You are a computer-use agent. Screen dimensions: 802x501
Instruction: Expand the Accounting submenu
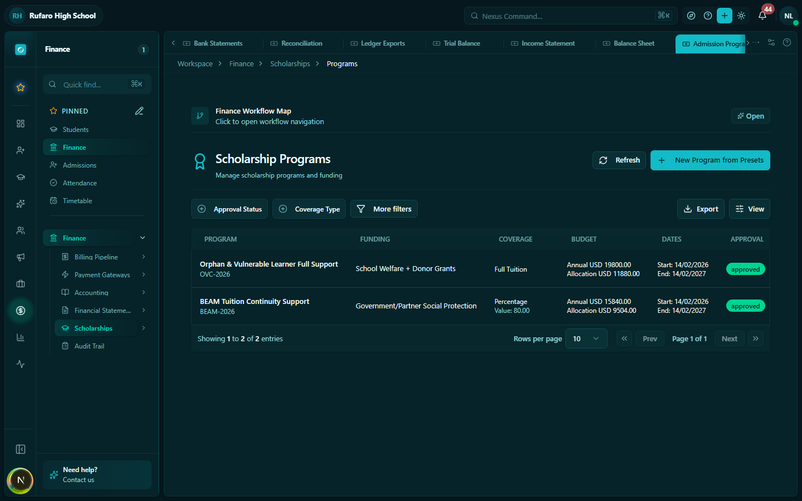pyautogui.click(x=144, y=292)
